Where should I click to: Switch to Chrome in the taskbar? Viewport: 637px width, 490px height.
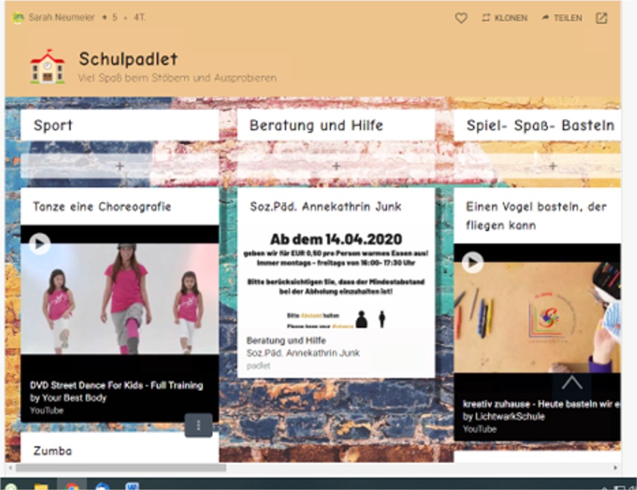(71, 486)
